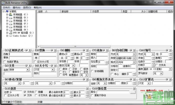
Task: Open the 名称 dropdown showing 保持
Action: [28, 70]
